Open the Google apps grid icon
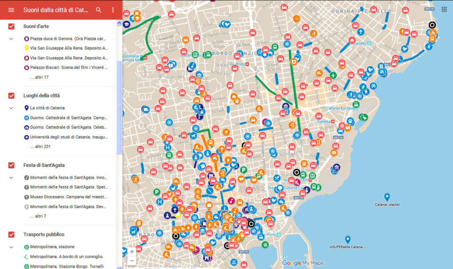This screenshot has width=453, height=269. 444,9
